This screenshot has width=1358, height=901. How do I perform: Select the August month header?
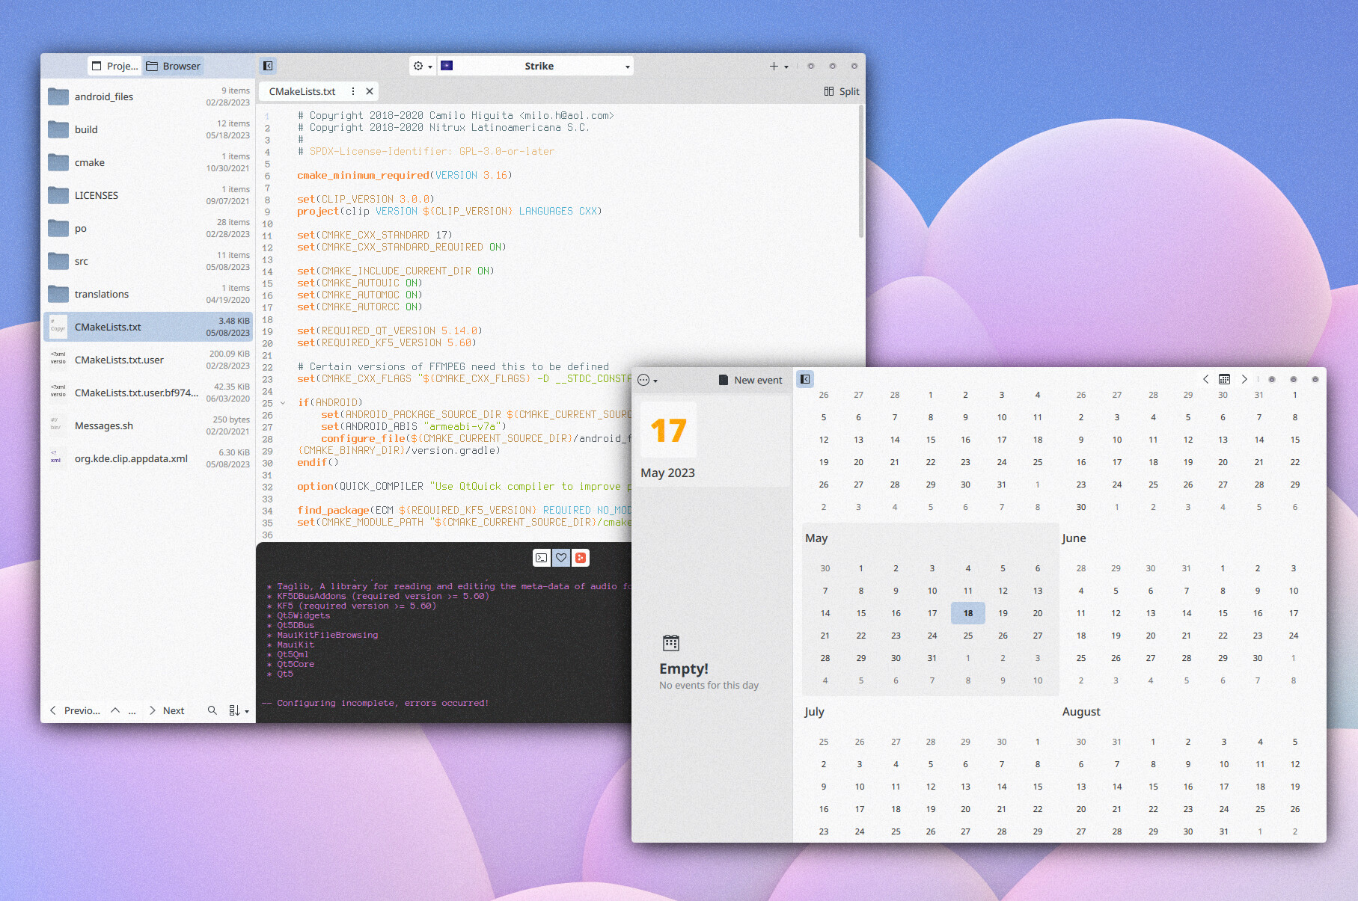1081,712
